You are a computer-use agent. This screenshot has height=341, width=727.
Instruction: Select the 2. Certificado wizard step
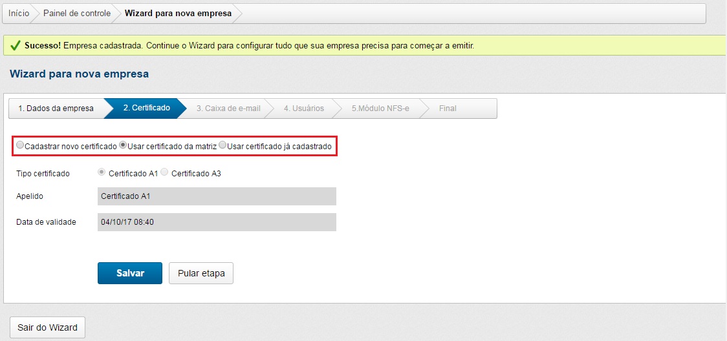146,108
